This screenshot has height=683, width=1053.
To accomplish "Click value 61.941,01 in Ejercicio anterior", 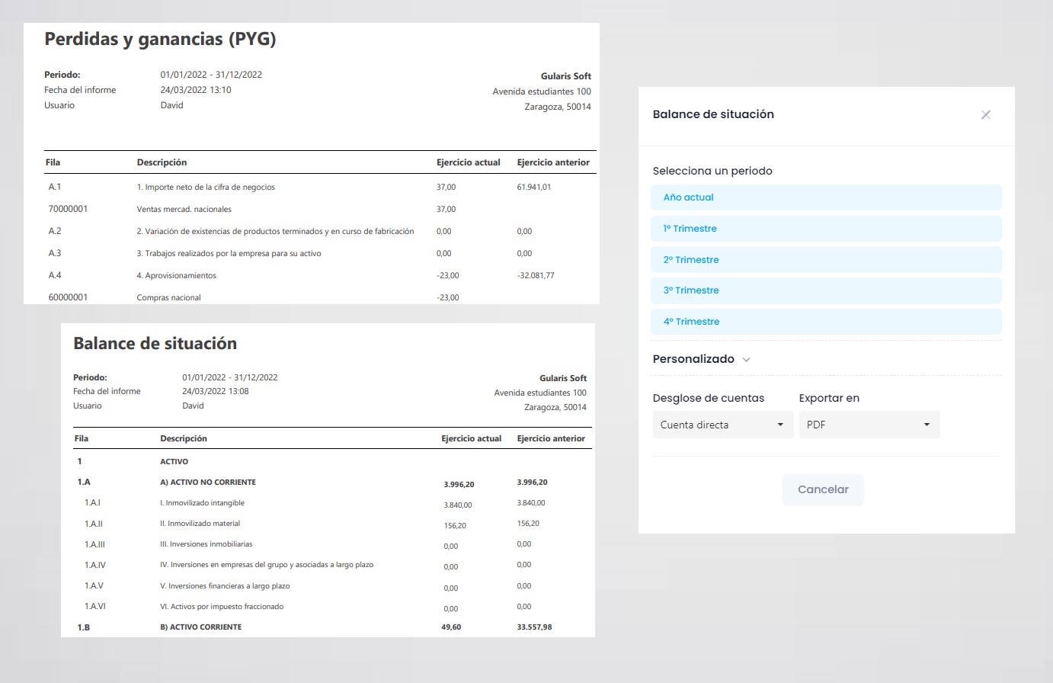I will point(534,187).
